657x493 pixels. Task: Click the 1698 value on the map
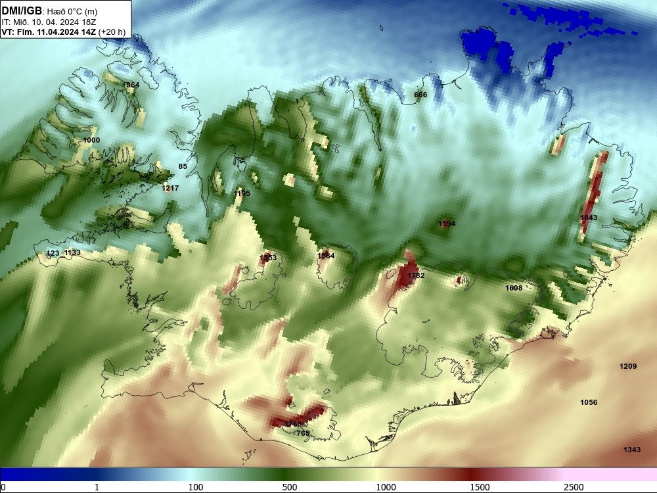tap(514, 288)
